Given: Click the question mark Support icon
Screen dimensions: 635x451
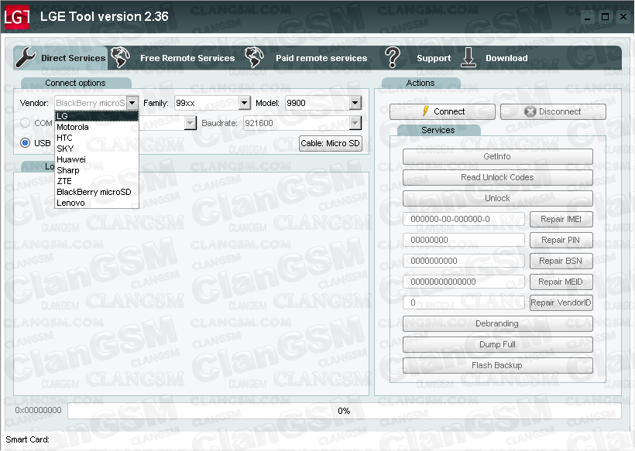Looking at the screenshot, I should click(392, 57).
